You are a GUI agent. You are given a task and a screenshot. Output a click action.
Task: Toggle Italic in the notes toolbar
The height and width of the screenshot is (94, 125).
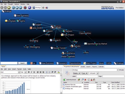tap(31, 72)
